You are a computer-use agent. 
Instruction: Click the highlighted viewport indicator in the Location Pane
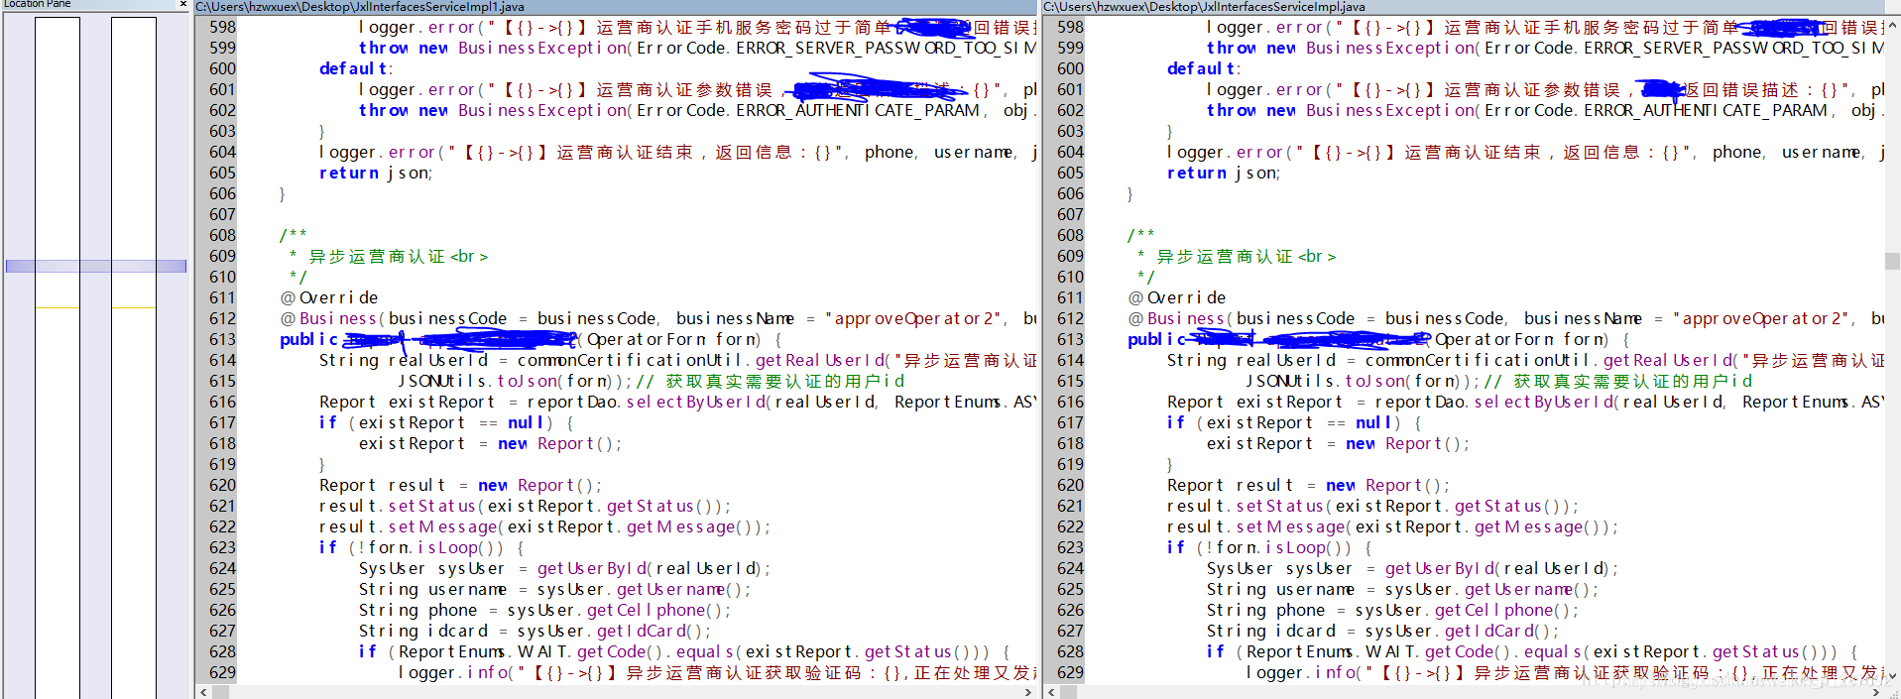pos(96,266)
